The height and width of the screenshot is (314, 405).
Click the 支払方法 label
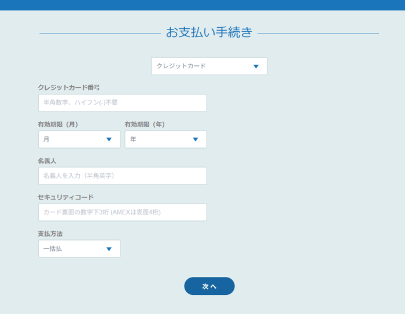(50, 234)
